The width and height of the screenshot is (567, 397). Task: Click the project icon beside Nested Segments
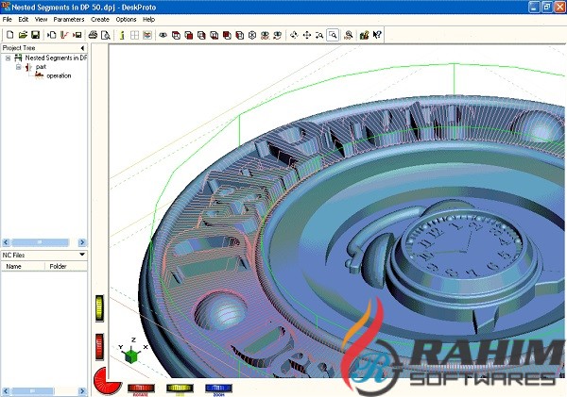(18, 58)
